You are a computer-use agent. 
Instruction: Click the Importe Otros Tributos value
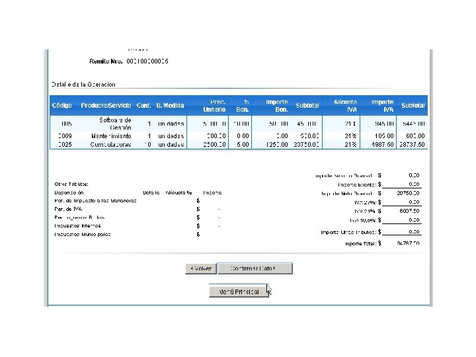[x=414, y=231]
